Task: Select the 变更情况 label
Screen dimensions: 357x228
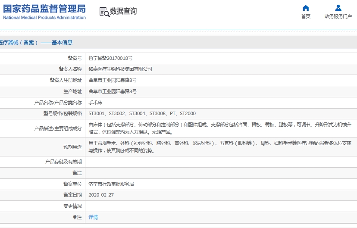Action: click(x=72, y=206)
